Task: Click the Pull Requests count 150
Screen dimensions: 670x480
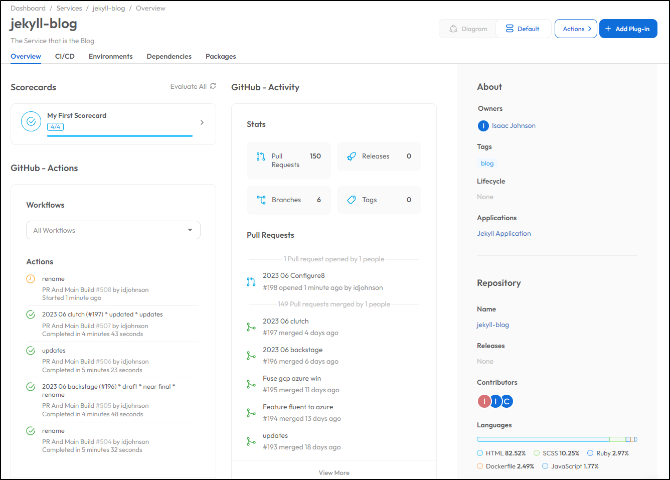Action: pyautogui.click(x=315, y=156)
